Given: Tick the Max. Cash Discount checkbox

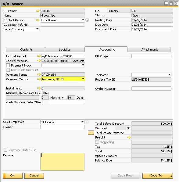Looking at the screenshot, I should (x=8, y=70).
